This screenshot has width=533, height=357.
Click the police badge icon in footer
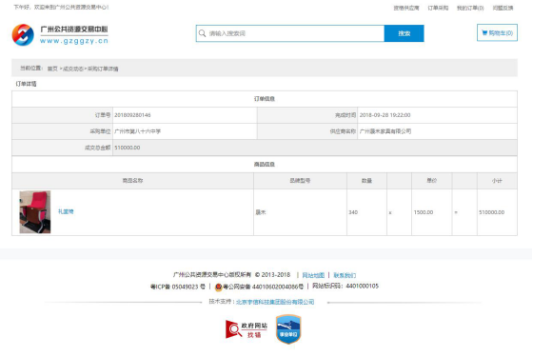218,287
